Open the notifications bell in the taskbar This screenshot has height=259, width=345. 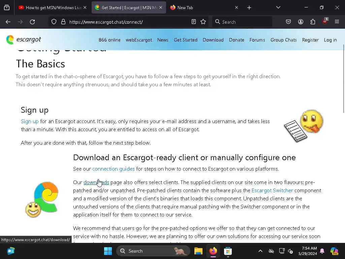click(x=322, y=251)
